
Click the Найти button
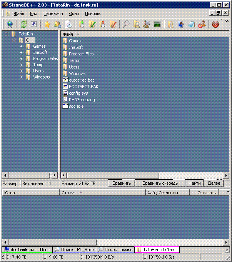coord(194,183)
